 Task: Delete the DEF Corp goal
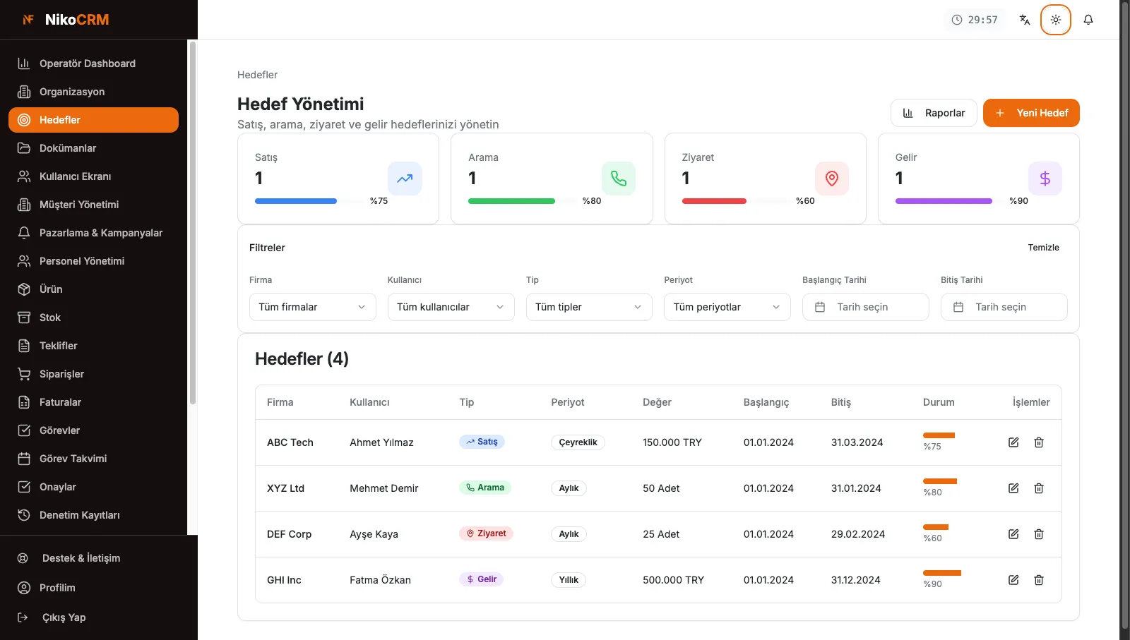point(1039,534)
